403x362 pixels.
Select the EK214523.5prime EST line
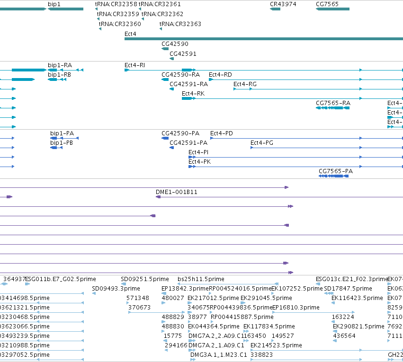click(x=327, y=351)
